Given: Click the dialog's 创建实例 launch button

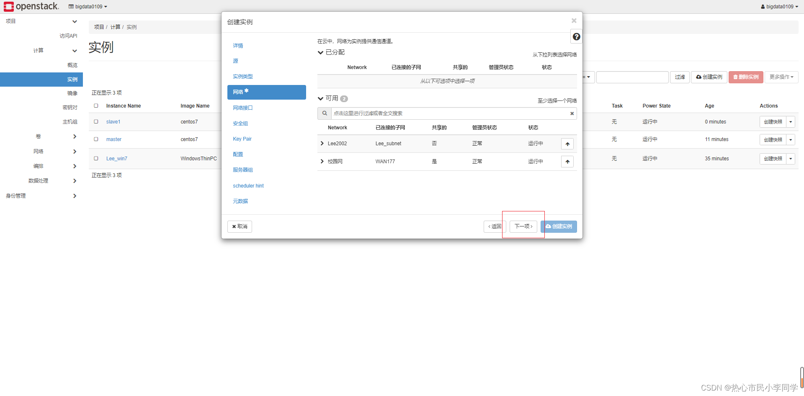Looking at the screenshot, I should point(559,226).
